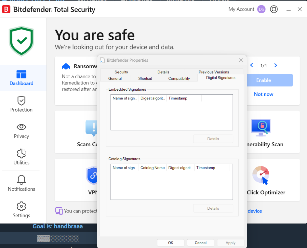Open the VPN shield icon
This screenshot has width=307, height=248.
coord(92,176)
